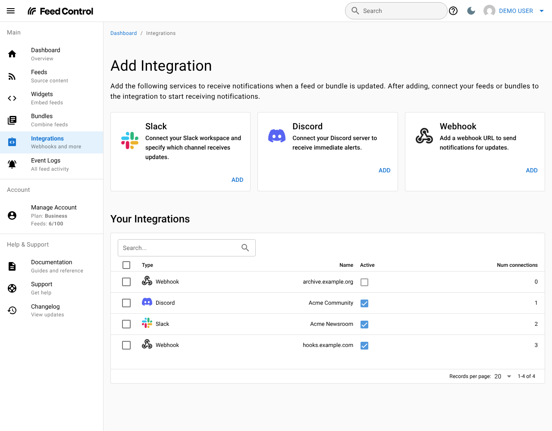This screenshot has height=431, width=552.
Task: Click the Changelog history icon
Action: [x=12, y=310]
